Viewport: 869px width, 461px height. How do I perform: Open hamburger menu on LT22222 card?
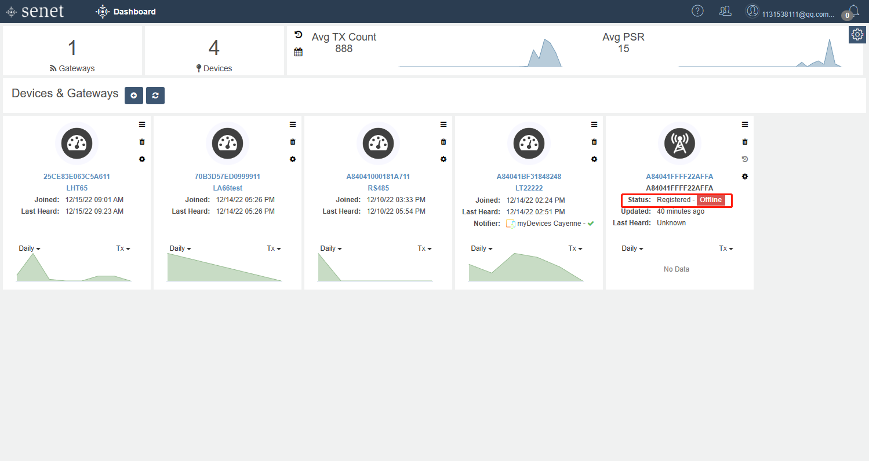(594, 125)
